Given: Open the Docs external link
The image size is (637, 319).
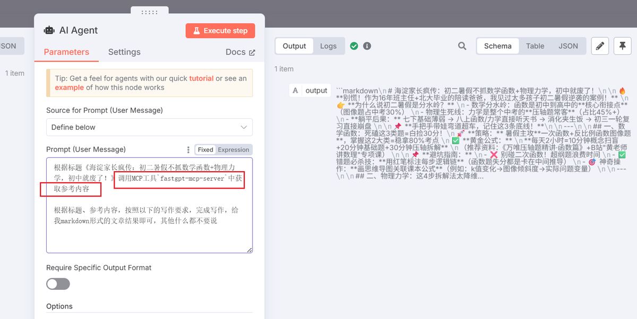Looking at the screenshot, I should click(240, 52).
